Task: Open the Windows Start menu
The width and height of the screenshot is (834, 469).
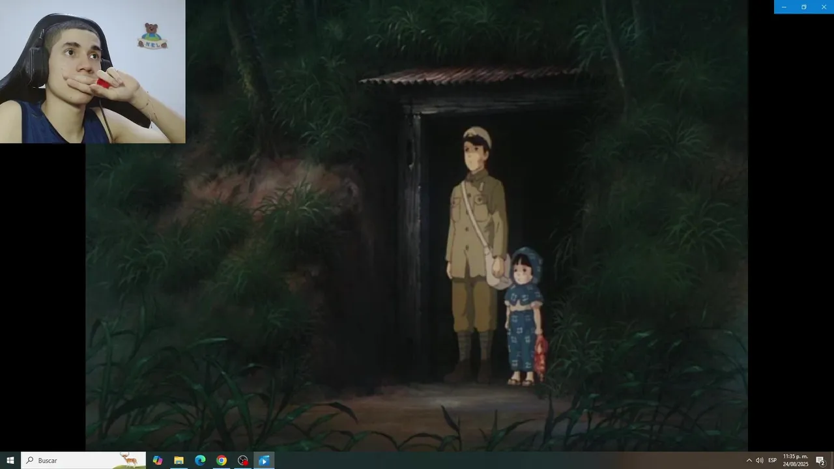Action: [x=10, y=461]
